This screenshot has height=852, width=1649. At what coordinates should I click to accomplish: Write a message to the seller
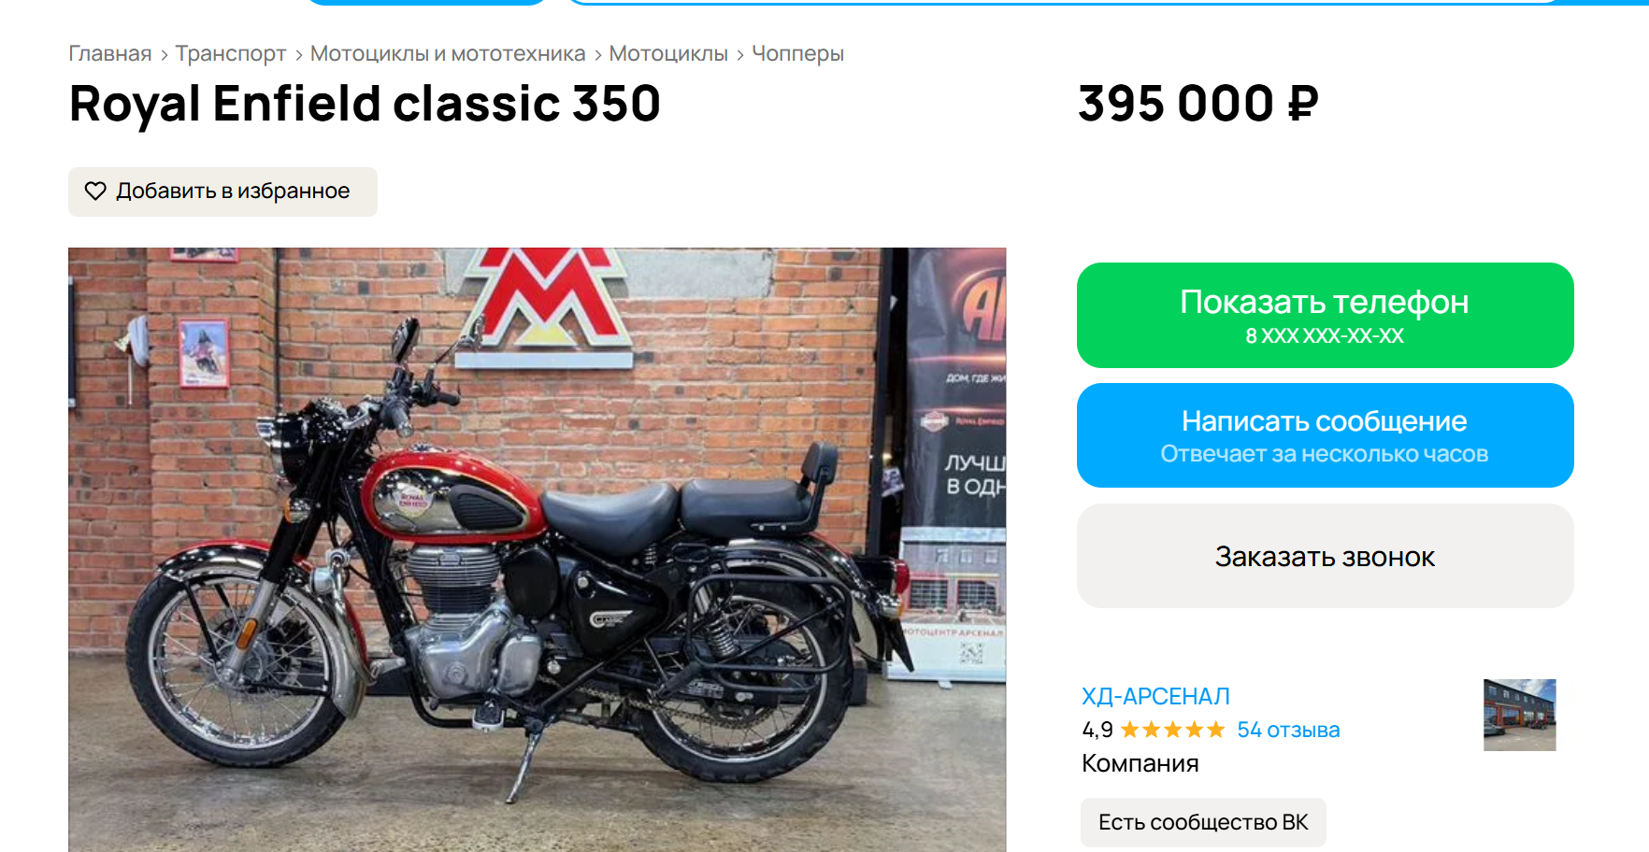[x=1325, y=435]
